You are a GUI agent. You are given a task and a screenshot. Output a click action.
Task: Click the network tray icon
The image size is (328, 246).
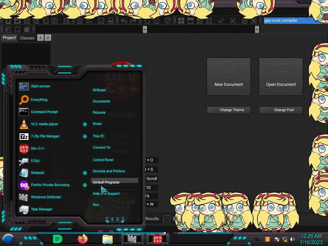click(x=285, y=239)
